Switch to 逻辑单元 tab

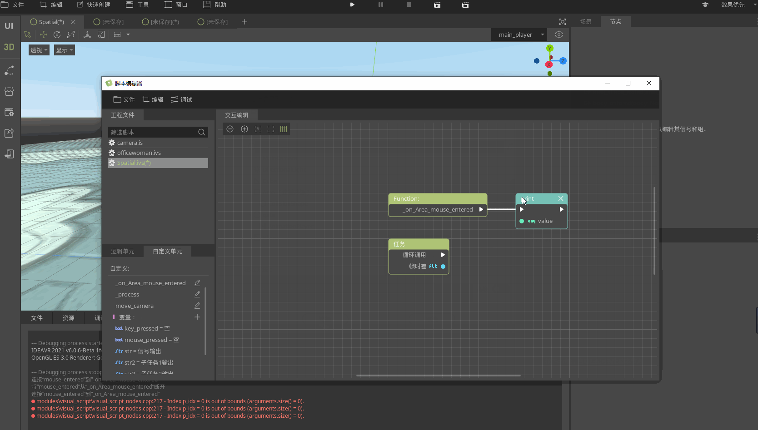click(x=123, y=251)
